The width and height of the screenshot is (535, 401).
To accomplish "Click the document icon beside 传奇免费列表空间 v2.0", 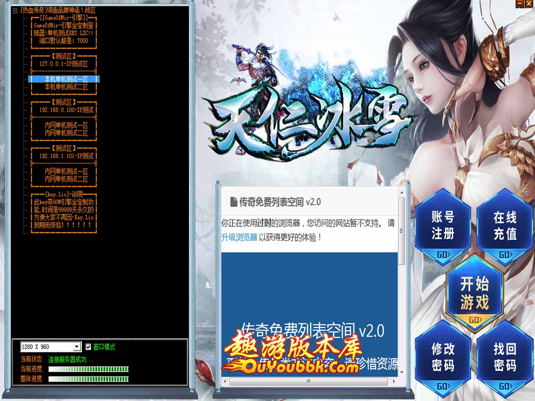I will (234, 202).
